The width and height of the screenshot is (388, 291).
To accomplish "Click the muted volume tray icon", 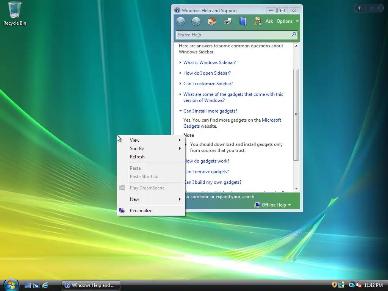I will coord(358,285).
